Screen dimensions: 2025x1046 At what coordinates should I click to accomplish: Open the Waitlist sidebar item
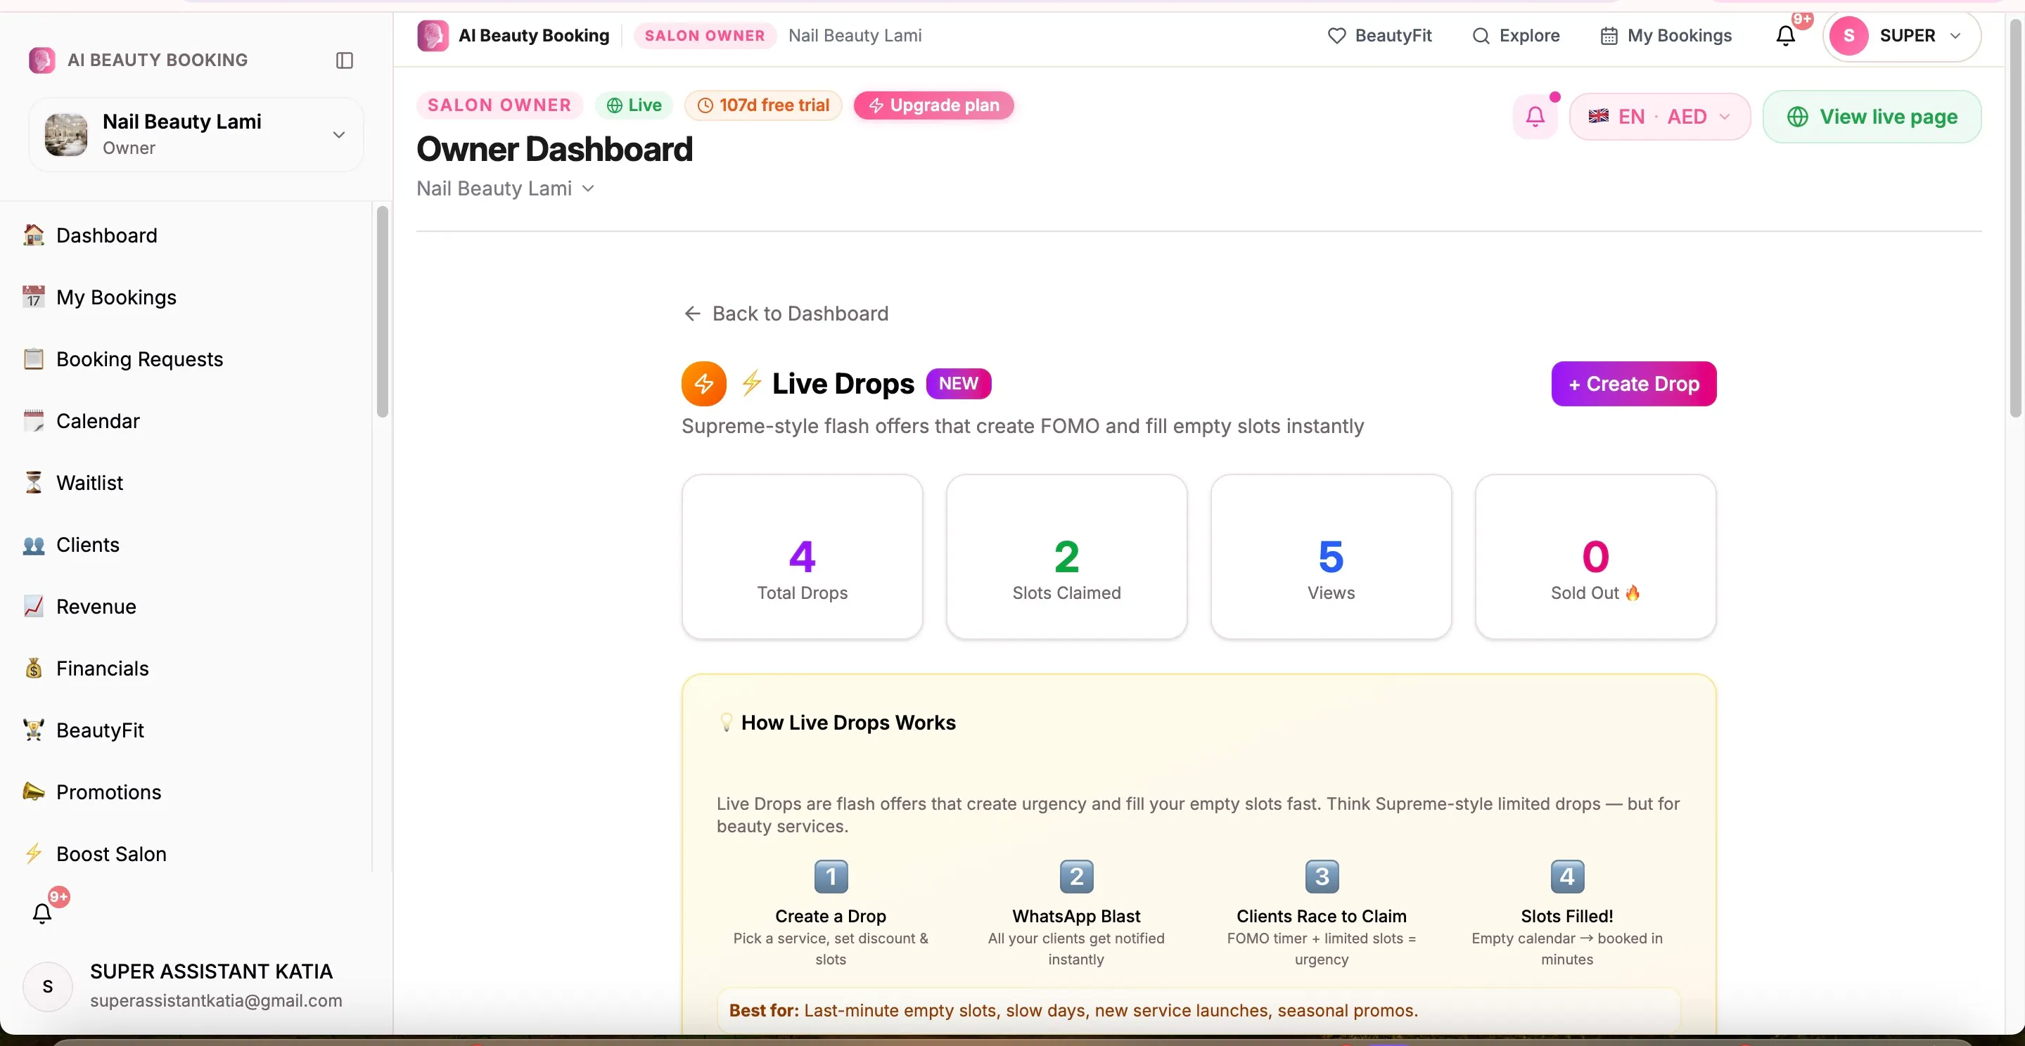point(73,482)
